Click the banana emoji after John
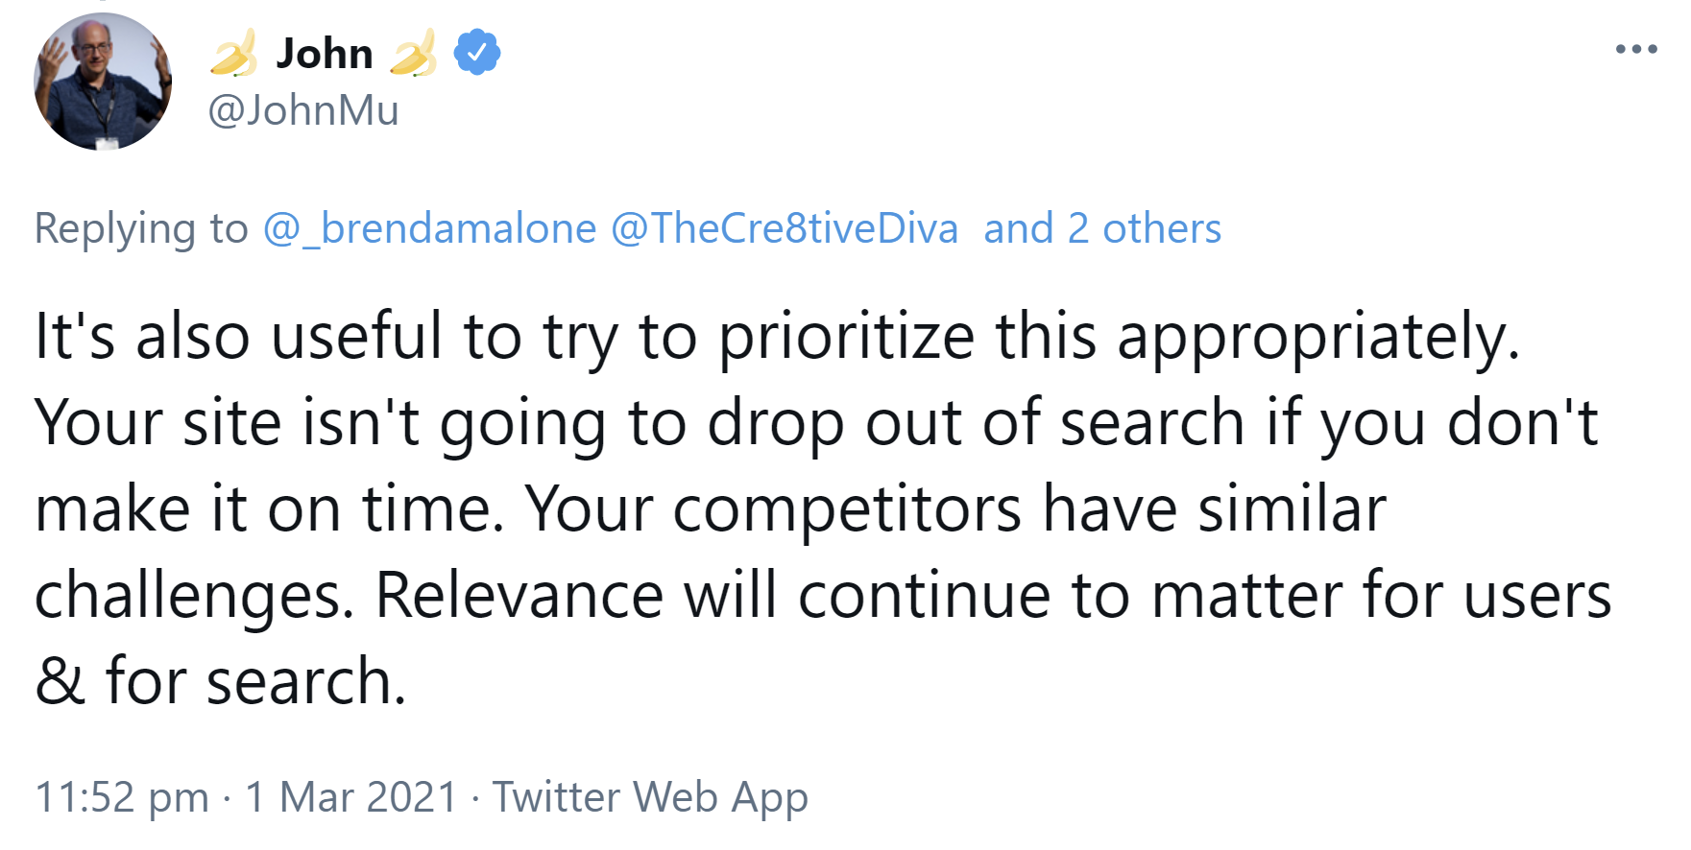Image resolution: width=1691 pixels, height=850 pixels. click(x=415, y=53)
